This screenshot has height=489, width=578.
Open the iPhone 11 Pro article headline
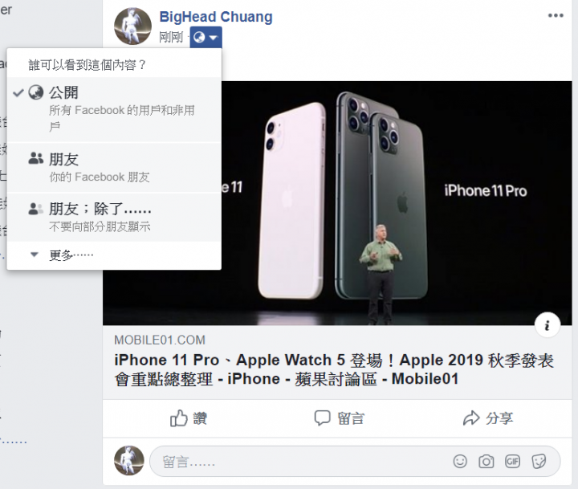click(x=334, y=369)
